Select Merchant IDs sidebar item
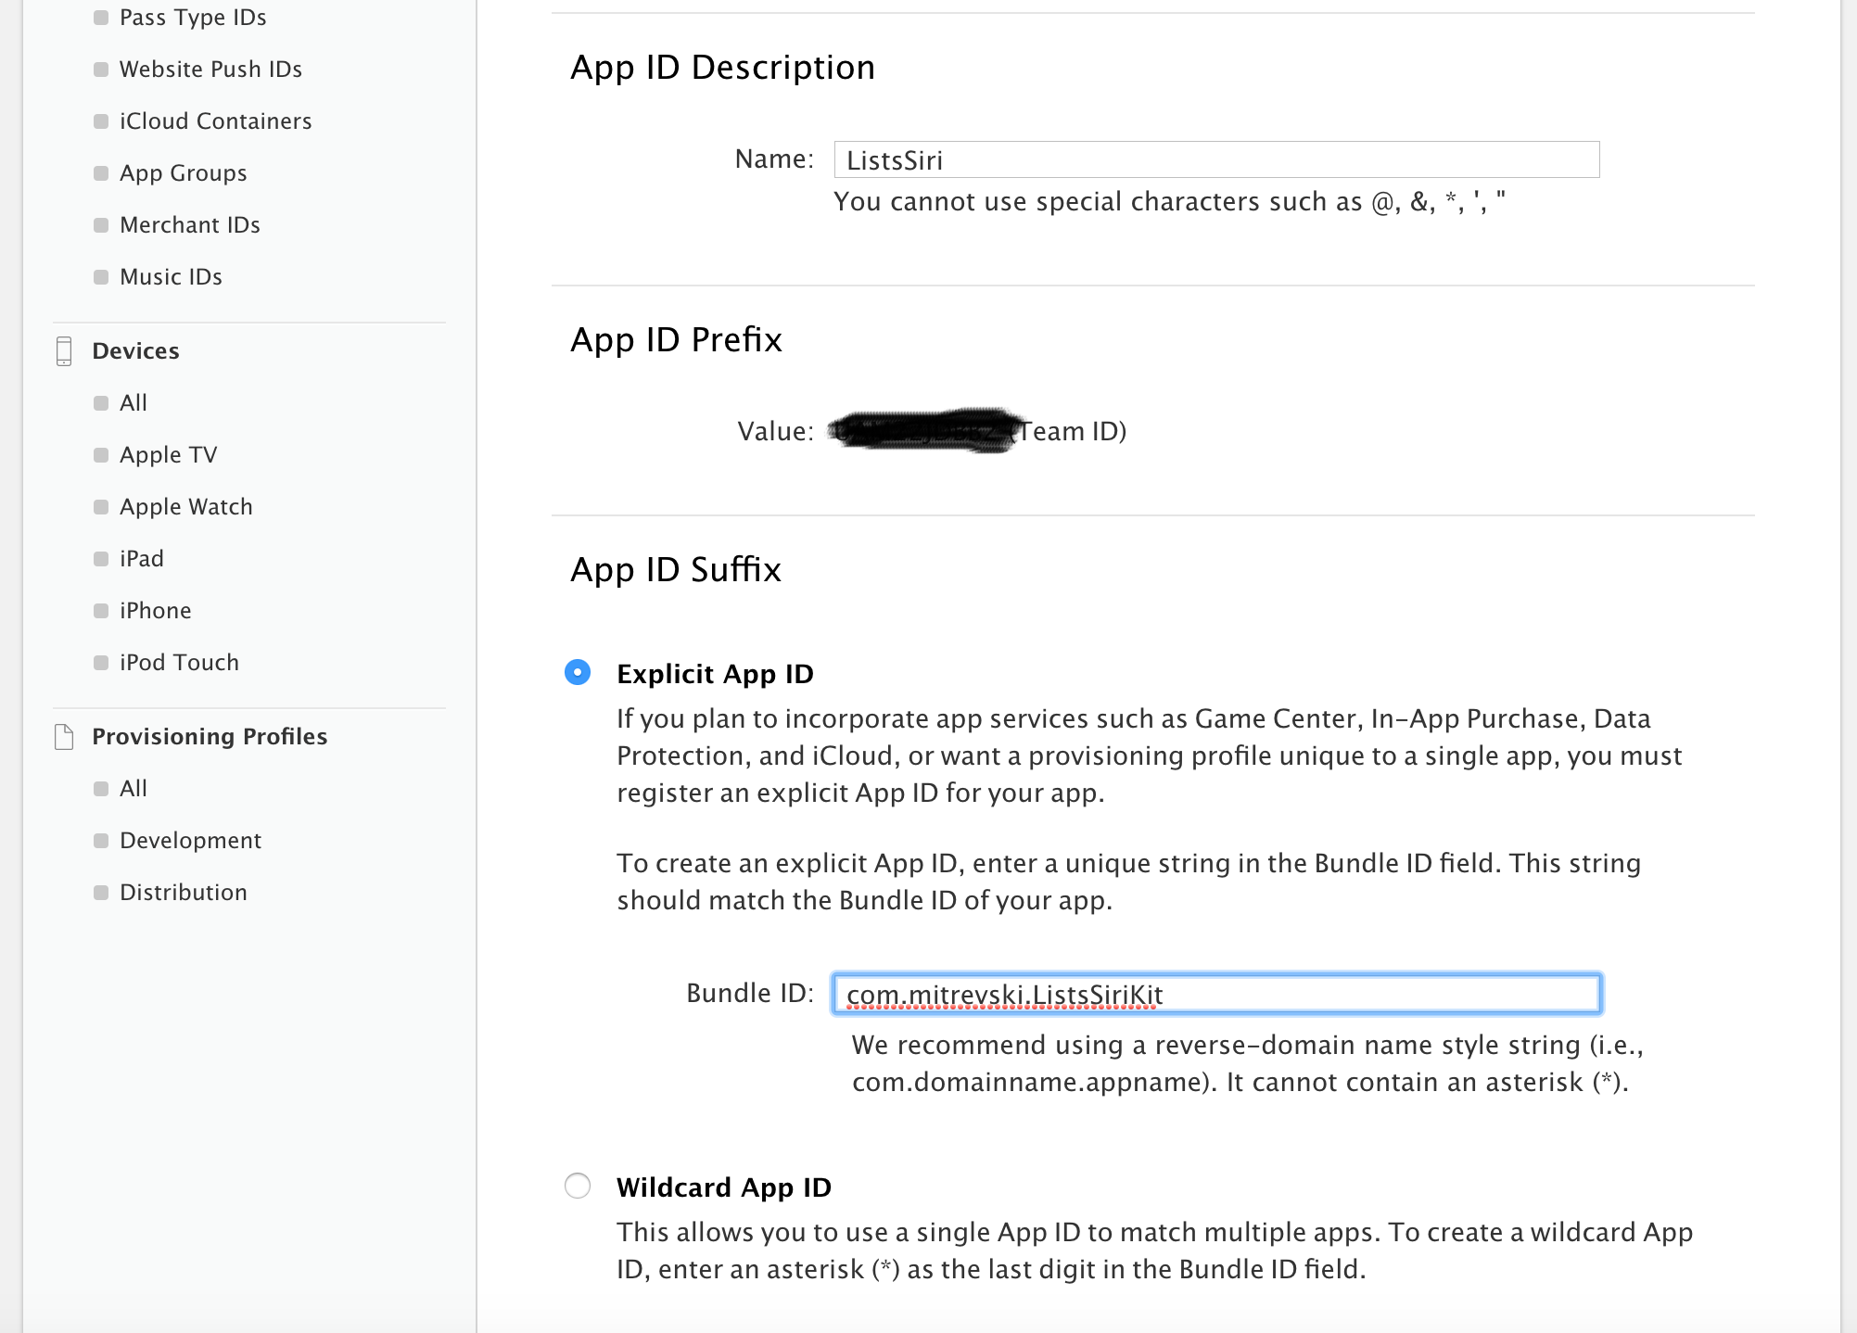This screenshot has height=1333, width=1857. [x=189, y=225]
